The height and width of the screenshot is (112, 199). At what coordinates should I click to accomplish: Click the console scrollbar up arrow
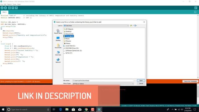click(198, 85)
